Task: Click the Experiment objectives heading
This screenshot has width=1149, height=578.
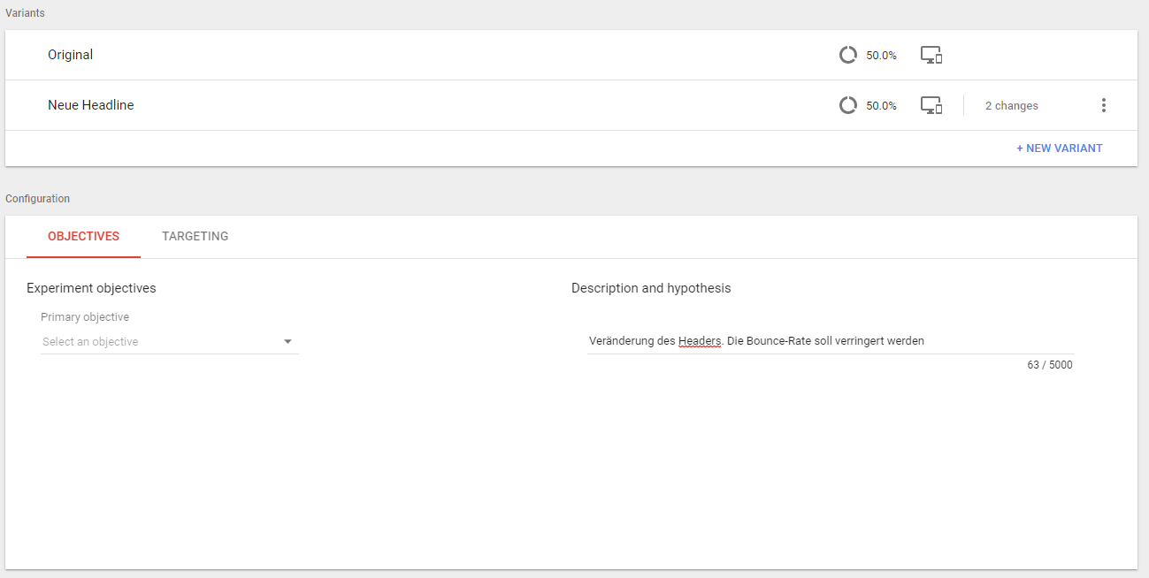Action: (91, 288)
